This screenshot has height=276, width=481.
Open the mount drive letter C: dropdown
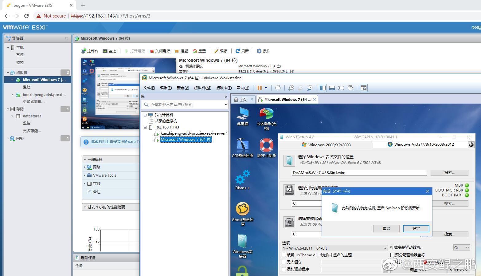click(462, 247)
